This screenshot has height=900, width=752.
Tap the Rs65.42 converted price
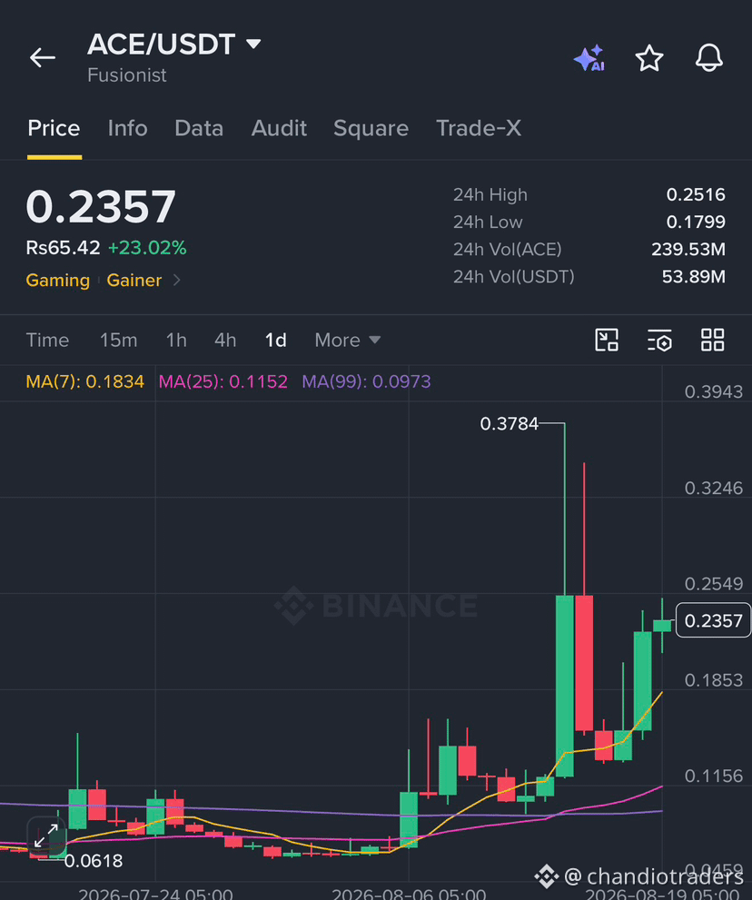[x=64, y=248]
